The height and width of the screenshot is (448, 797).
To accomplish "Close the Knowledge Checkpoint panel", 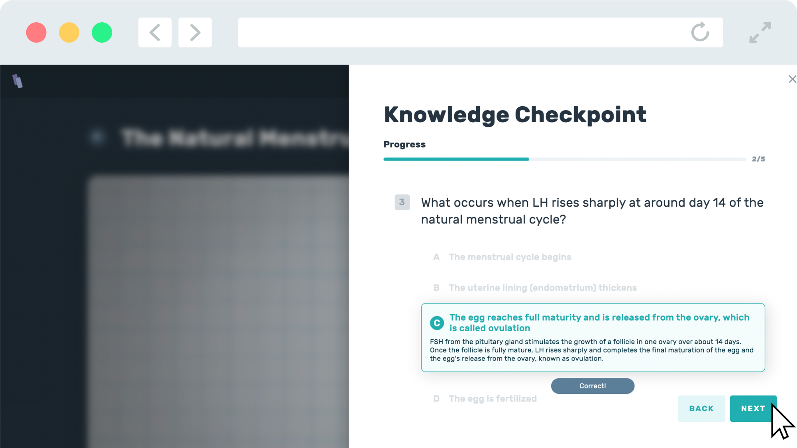I will coord(792,79).
